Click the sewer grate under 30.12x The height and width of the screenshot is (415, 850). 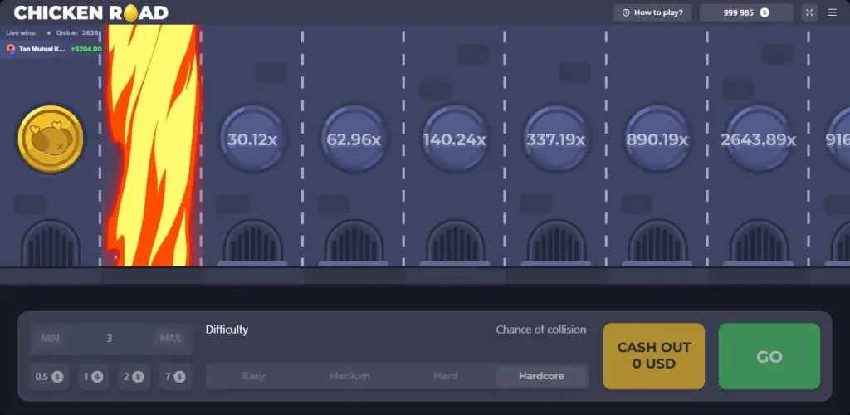[252, 242]
